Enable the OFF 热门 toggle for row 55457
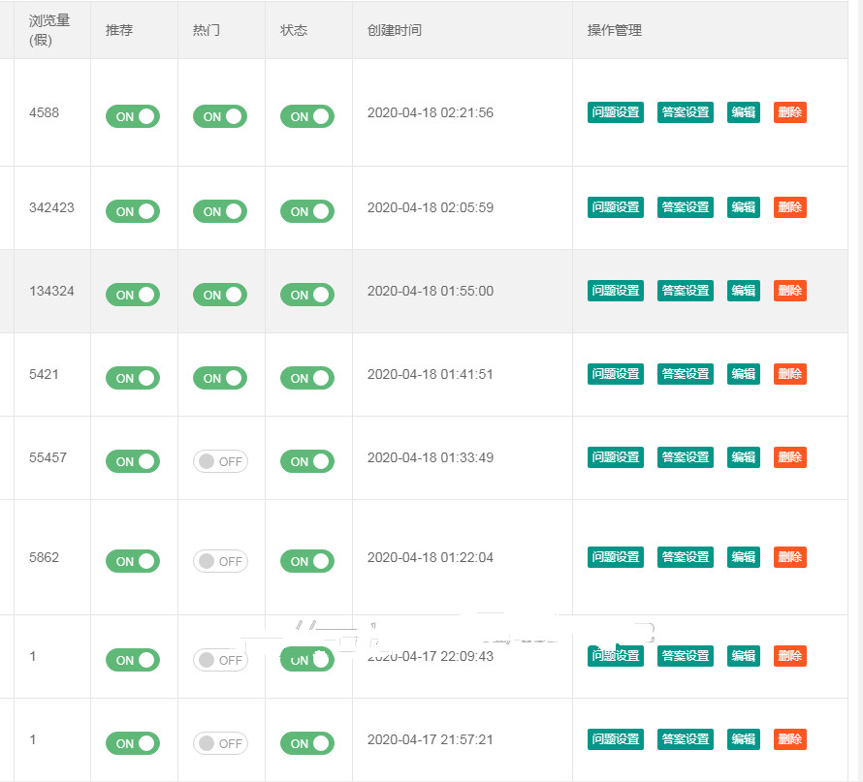863x782 pixels. pyautogui.click(x=219, y=461)
